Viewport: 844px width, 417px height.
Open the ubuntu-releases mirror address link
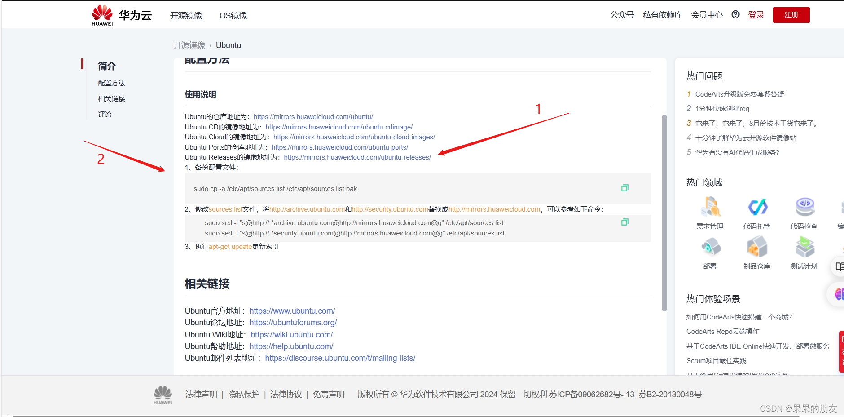click(x=357, y=157)
